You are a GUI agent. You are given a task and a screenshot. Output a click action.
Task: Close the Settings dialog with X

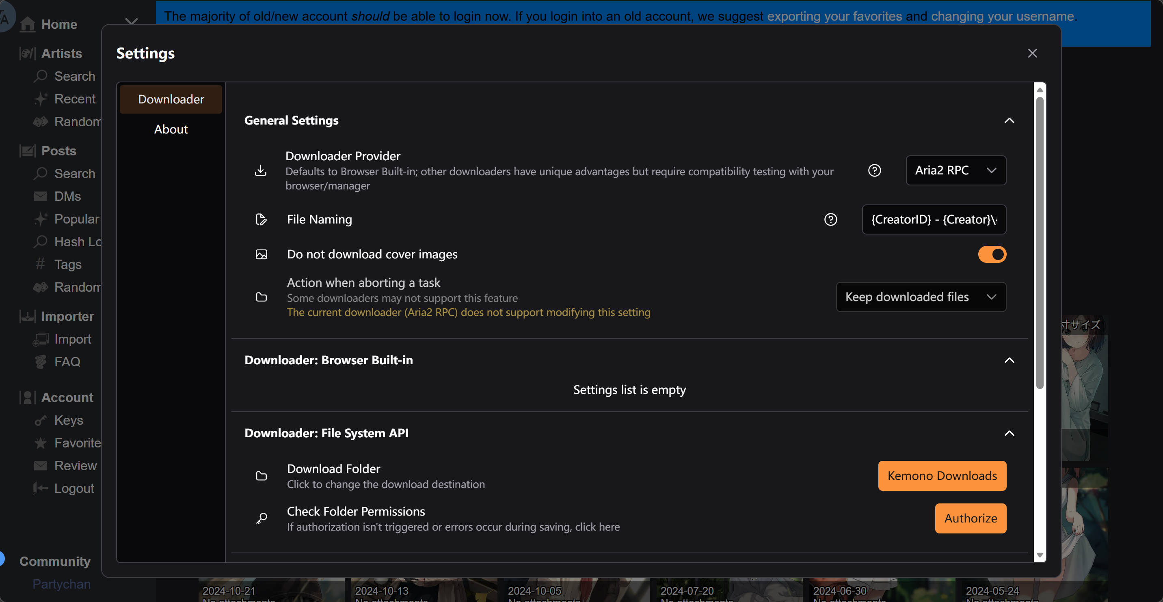click(1032, 53)
